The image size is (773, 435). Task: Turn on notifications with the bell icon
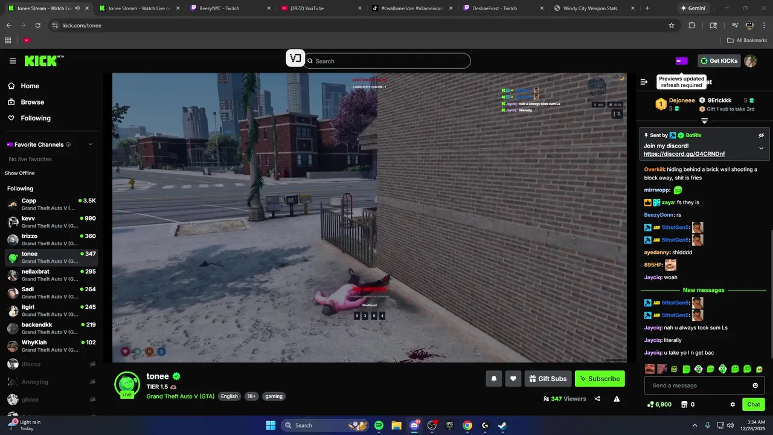click(493, 379)
